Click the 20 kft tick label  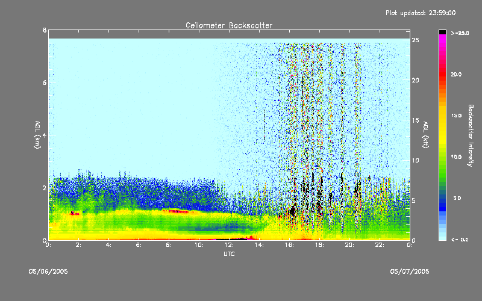(x=415, y=80)
